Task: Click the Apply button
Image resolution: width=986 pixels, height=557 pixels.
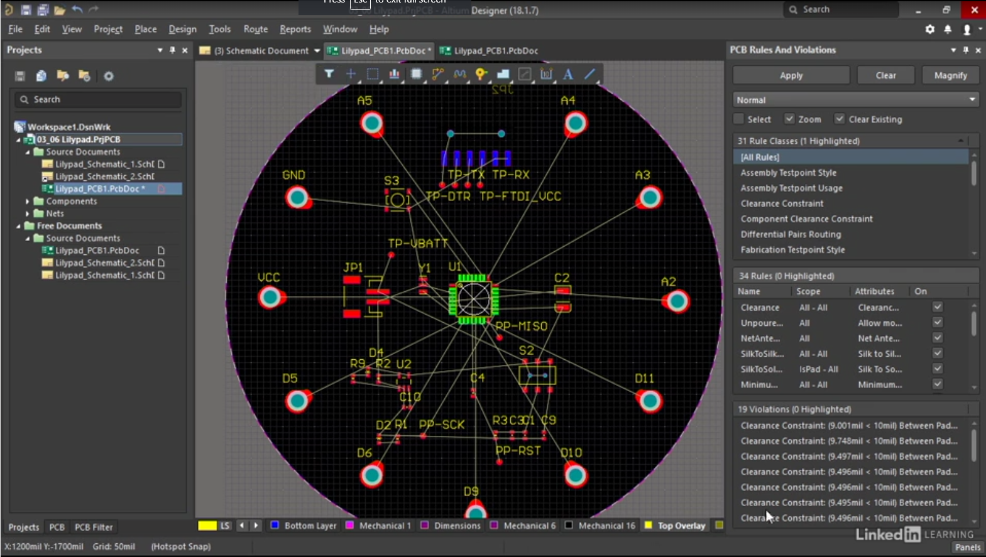Action: click(791, 75)
